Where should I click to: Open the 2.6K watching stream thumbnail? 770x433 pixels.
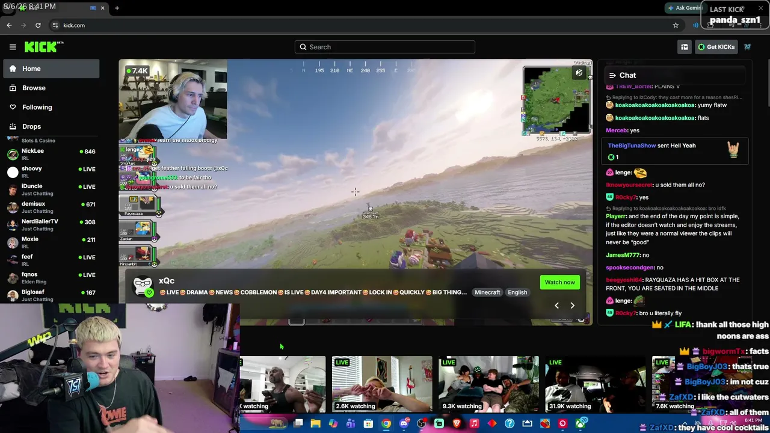click(x=382, y=384)
